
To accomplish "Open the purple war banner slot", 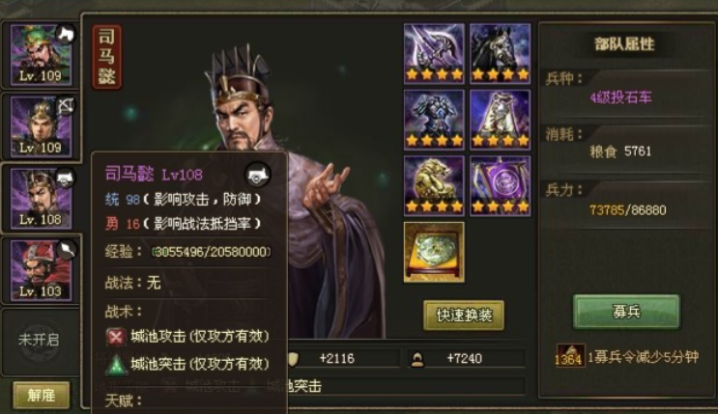I will [x=500, y=185].
